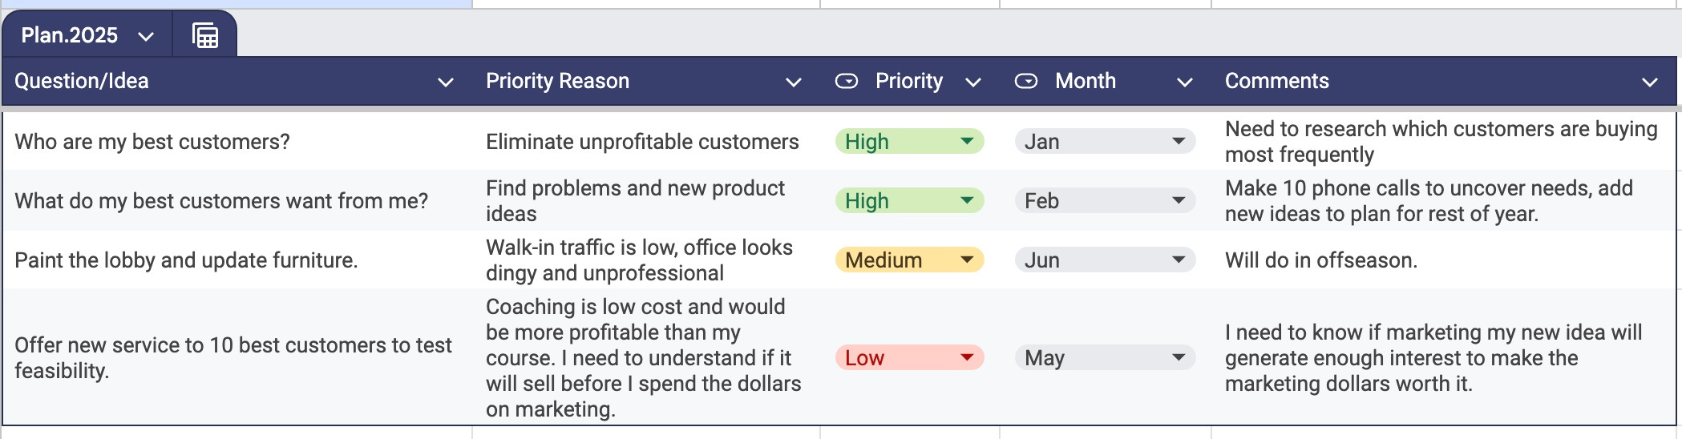Open the Priority Reason column options
Viewport: 1682px width, 439px height.
[x=794, y=82]
